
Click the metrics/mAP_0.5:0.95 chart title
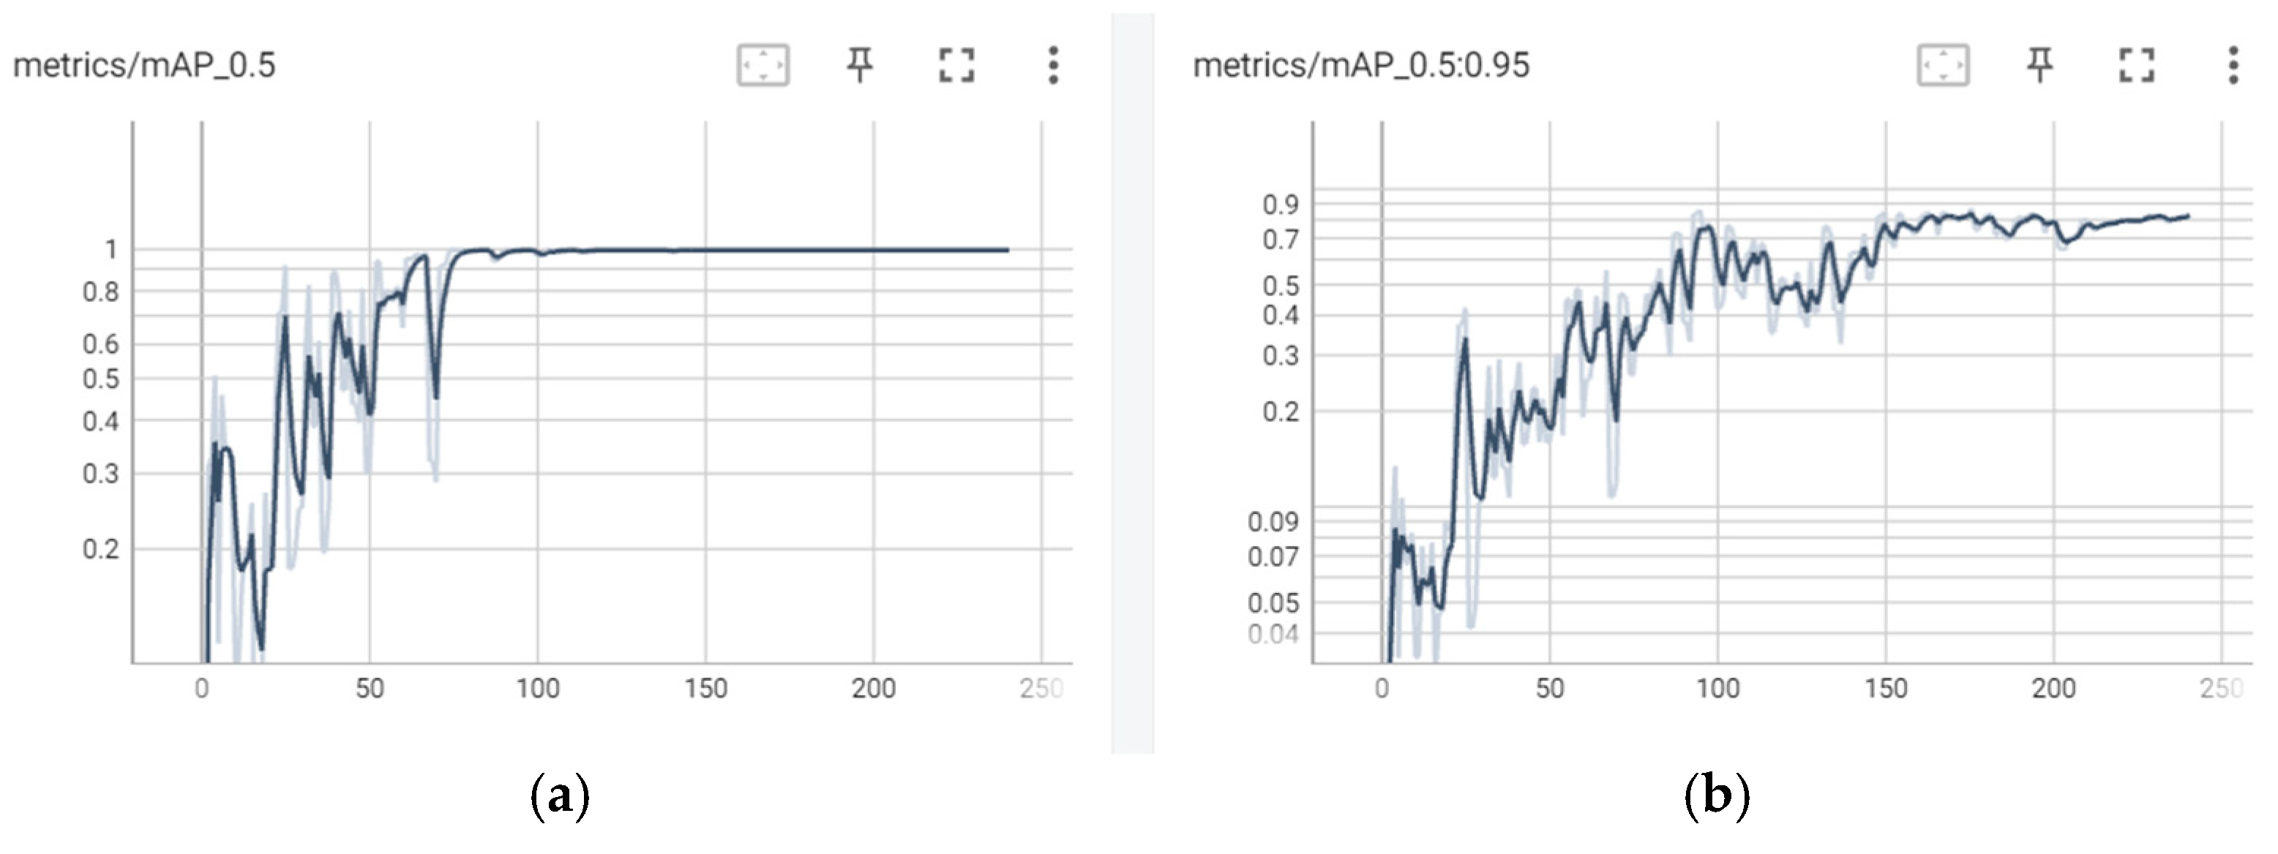1360,65
